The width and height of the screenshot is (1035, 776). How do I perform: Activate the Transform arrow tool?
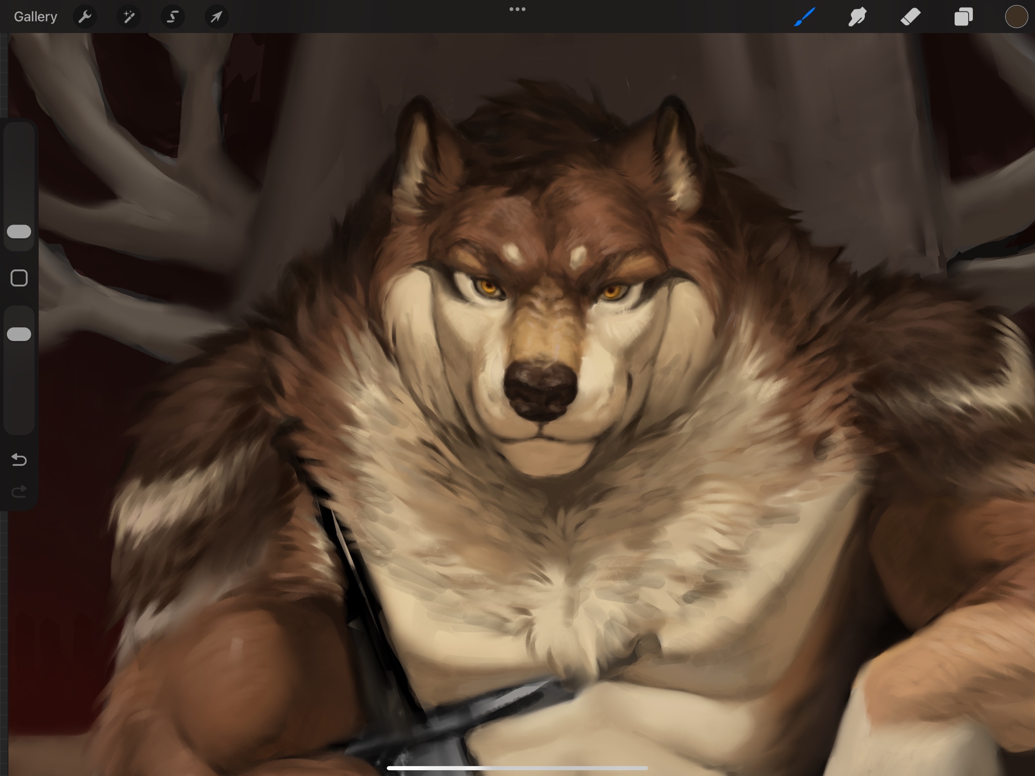216,17
